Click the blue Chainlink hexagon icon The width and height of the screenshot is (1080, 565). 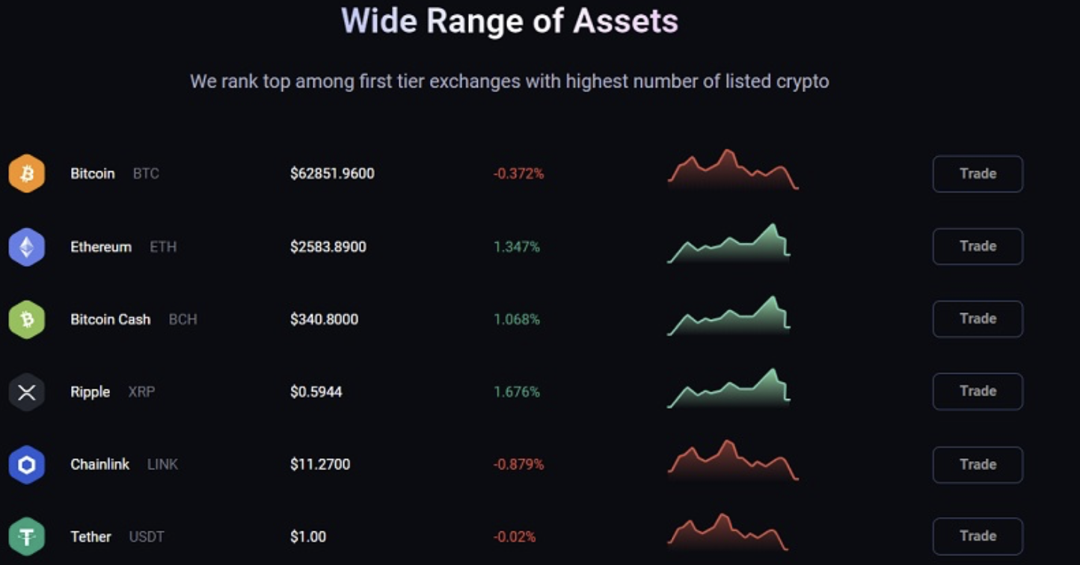[27, 465]
